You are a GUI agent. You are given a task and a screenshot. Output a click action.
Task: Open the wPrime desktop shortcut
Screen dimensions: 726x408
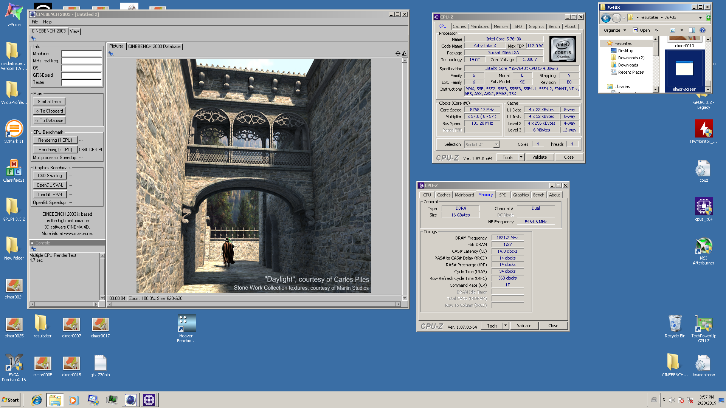point(14,14)
